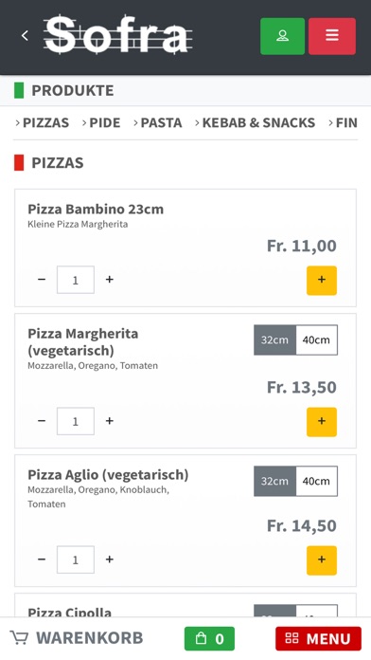
Task: Click the Warenkorb cart icon
Action: tap(19, 638)
